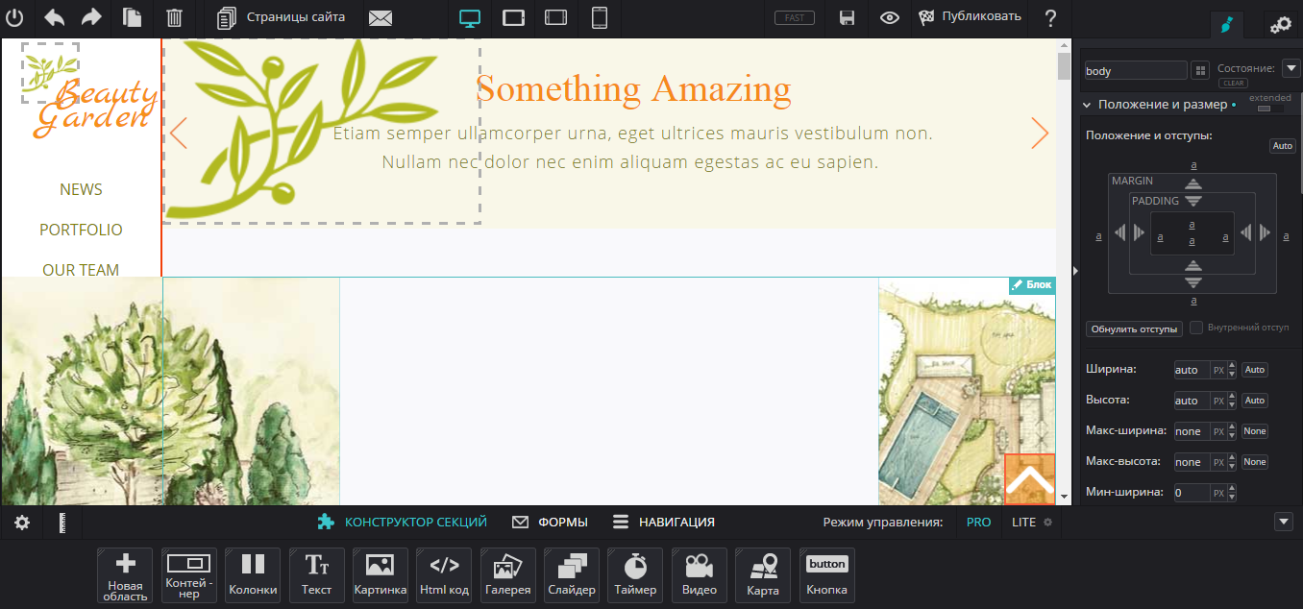Insert a Map (Карта) element
Image resolution: width=1303 pixels, height=609 pixels.
click(x=763, y=574)
